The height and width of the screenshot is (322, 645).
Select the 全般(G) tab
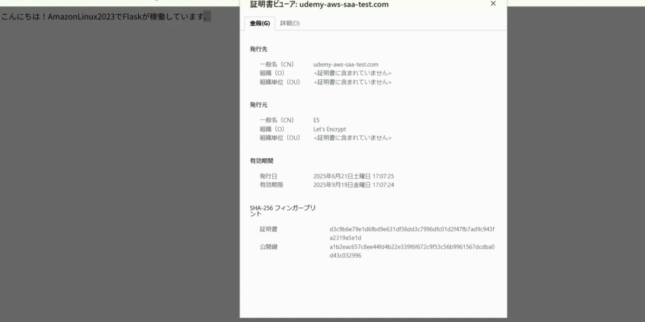[260, 23]
